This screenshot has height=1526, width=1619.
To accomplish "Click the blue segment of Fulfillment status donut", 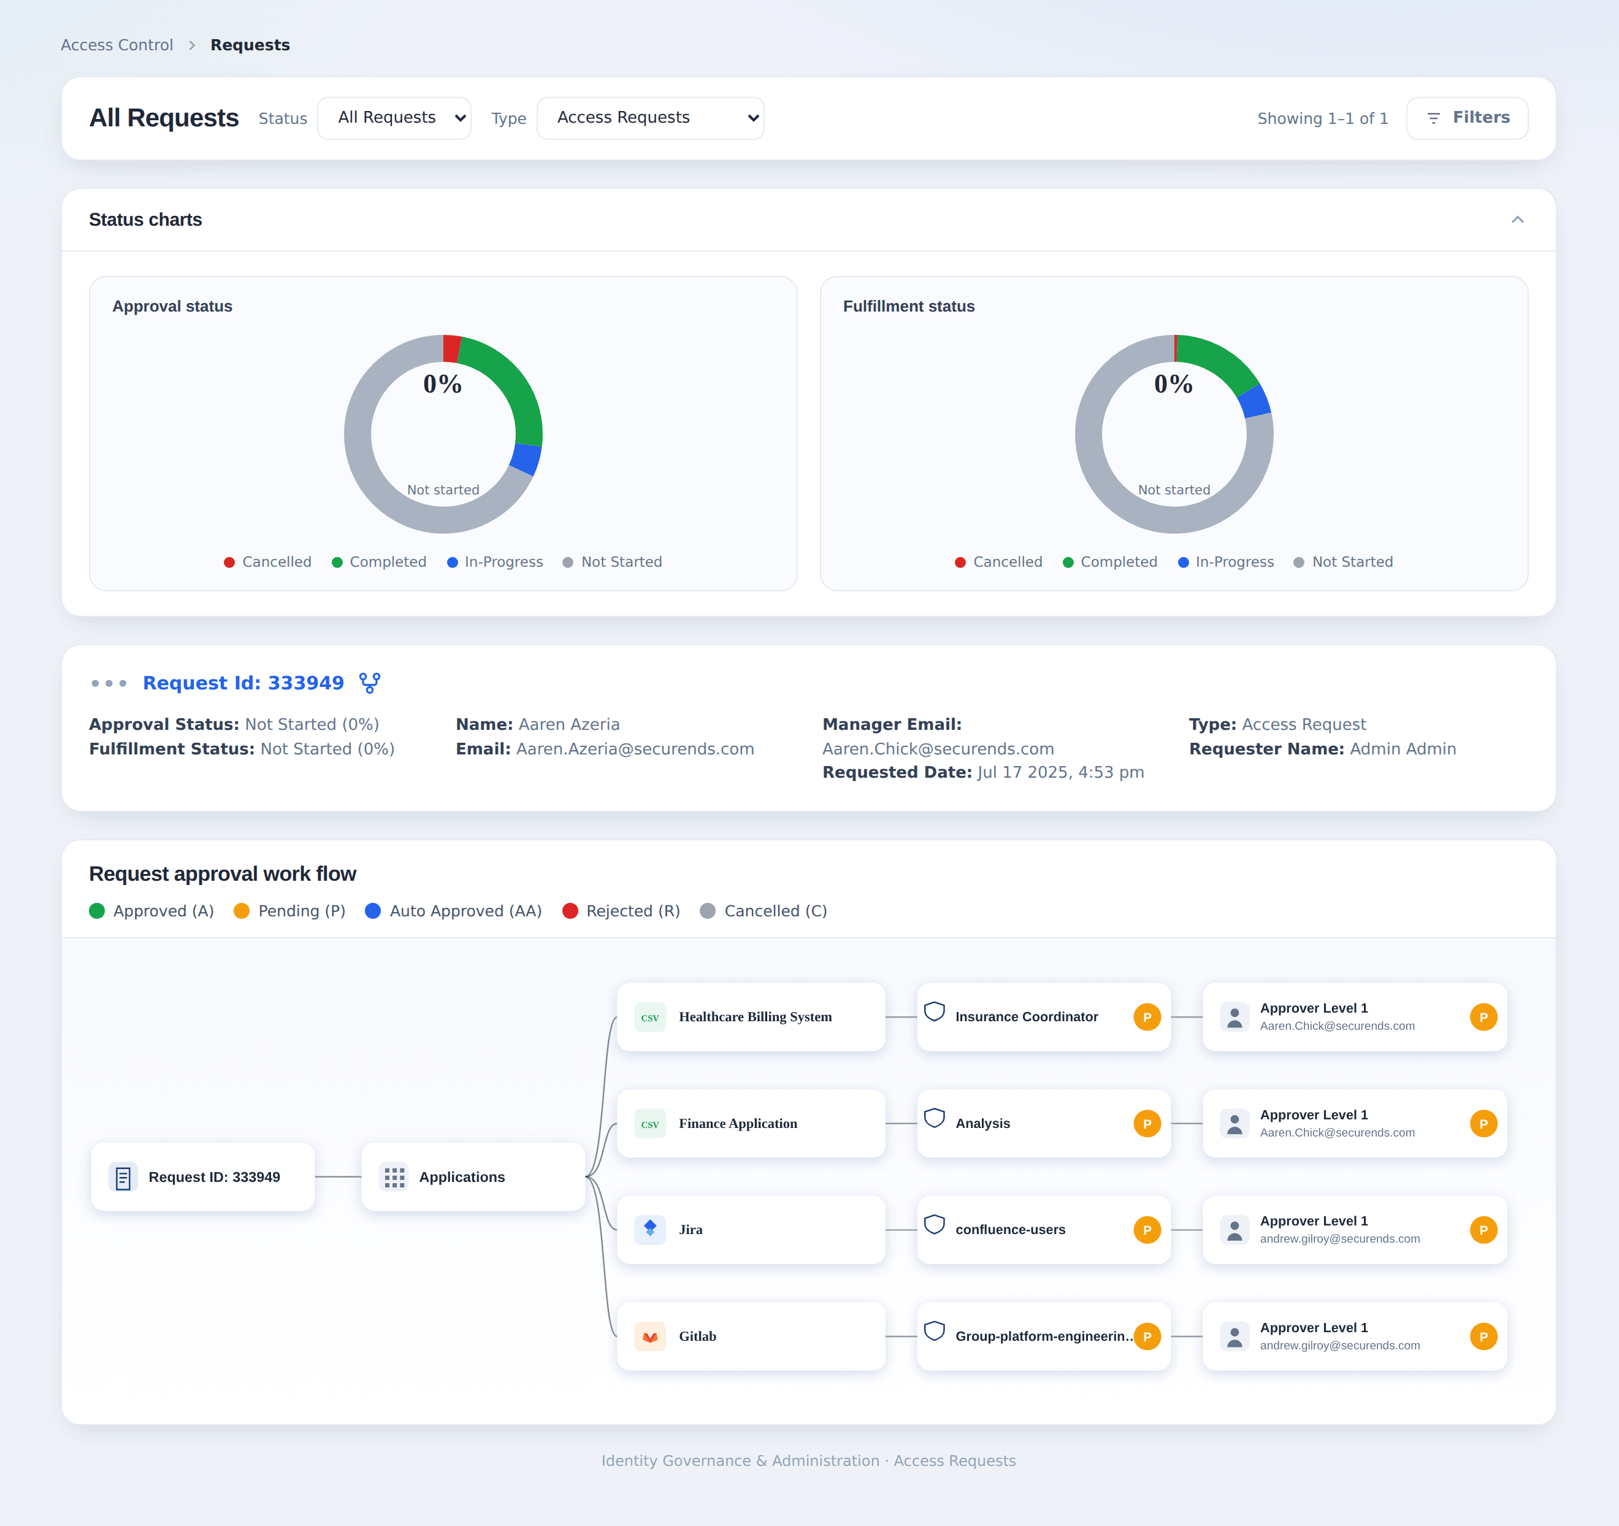I will pyautogui.click(x=1254, y=402).
